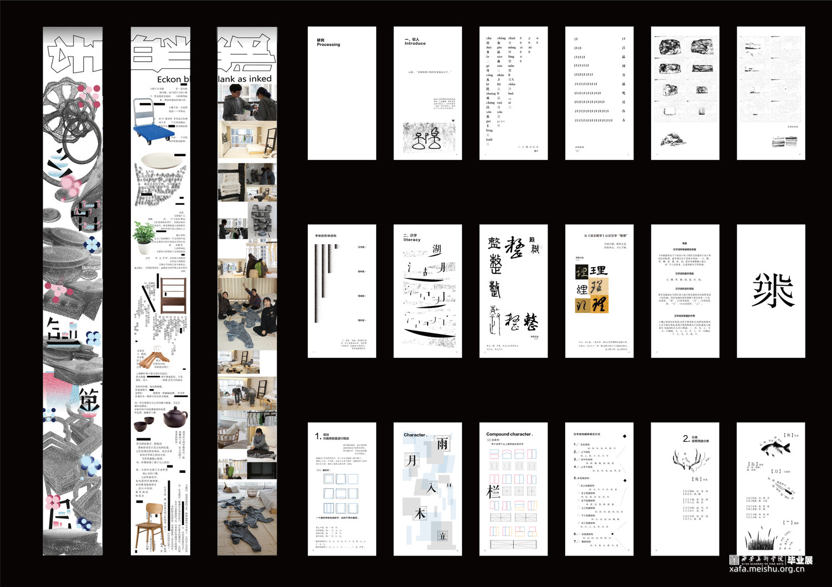Click the photo of clothes laid on floor
The height and width of the screenshot is (587, 832).
247,517
